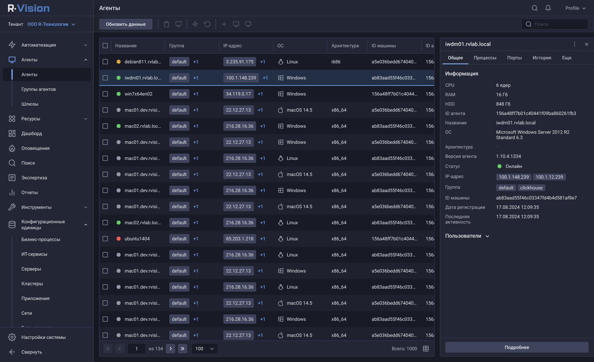Viewport: 594px width, 362px height.
Task: Click the Поиск input field
Action: (x=555, y=24)
